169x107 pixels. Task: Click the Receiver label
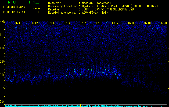pos(55,9)
